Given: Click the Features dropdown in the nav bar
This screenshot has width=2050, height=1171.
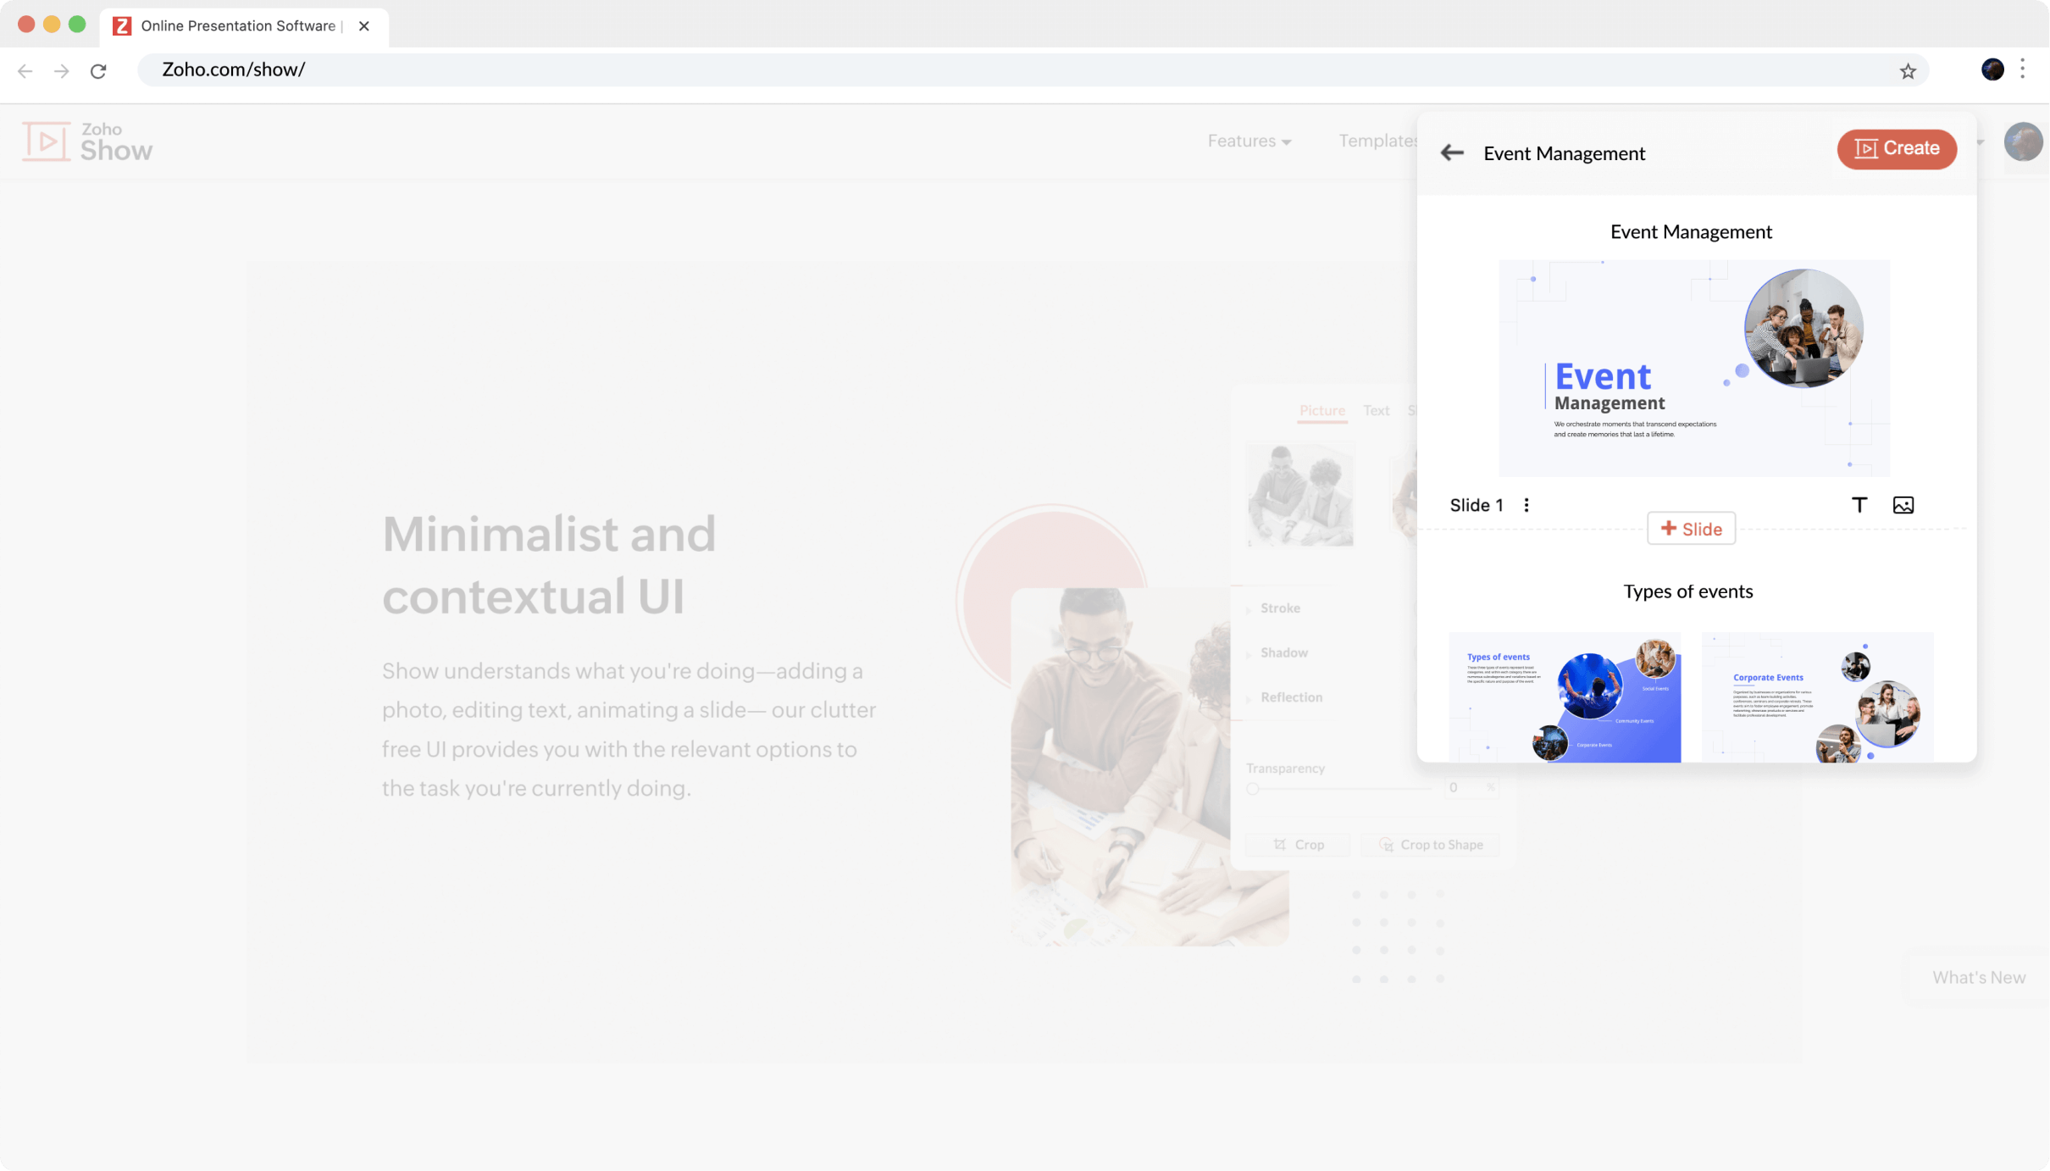Looking at the screenshot, I should (1248, 140).
